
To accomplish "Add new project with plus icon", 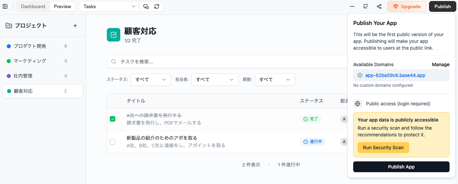I will tap(75, 26).
